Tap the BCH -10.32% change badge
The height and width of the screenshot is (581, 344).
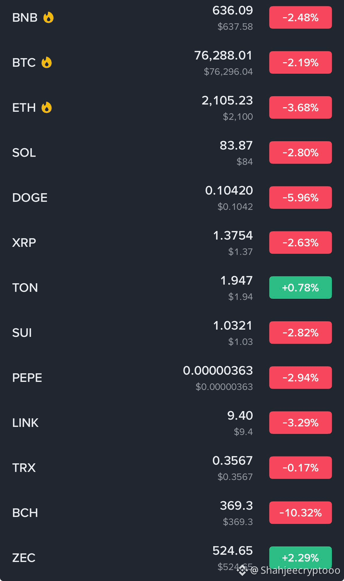pyautogui.click(x=300, y=512)
